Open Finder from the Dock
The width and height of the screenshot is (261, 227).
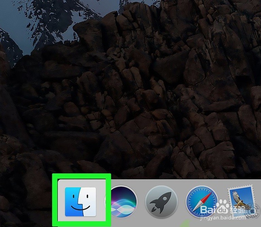pyautogui.click(x=80, y=202)
